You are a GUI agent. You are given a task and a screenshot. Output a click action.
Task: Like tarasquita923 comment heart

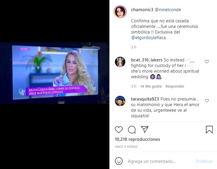(x=207, y=101)
